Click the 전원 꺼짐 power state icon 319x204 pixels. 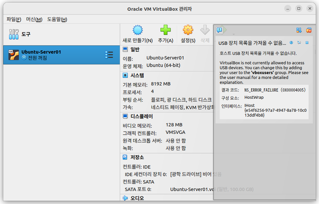click(24, 57)
